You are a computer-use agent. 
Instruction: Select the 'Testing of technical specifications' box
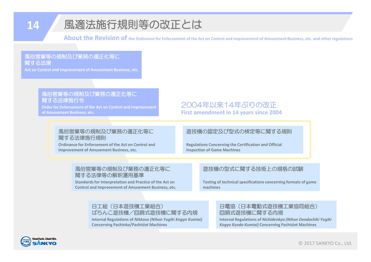[259, 177]
